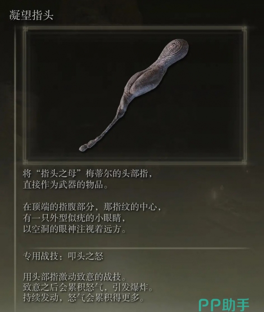Click the PP助手 watermark logo
The height and width of the screenshot is (312, 264).
[224, 305]
